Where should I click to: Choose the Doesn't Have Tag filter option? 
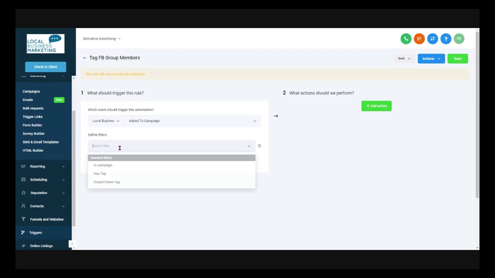click(x=171, y=182)
